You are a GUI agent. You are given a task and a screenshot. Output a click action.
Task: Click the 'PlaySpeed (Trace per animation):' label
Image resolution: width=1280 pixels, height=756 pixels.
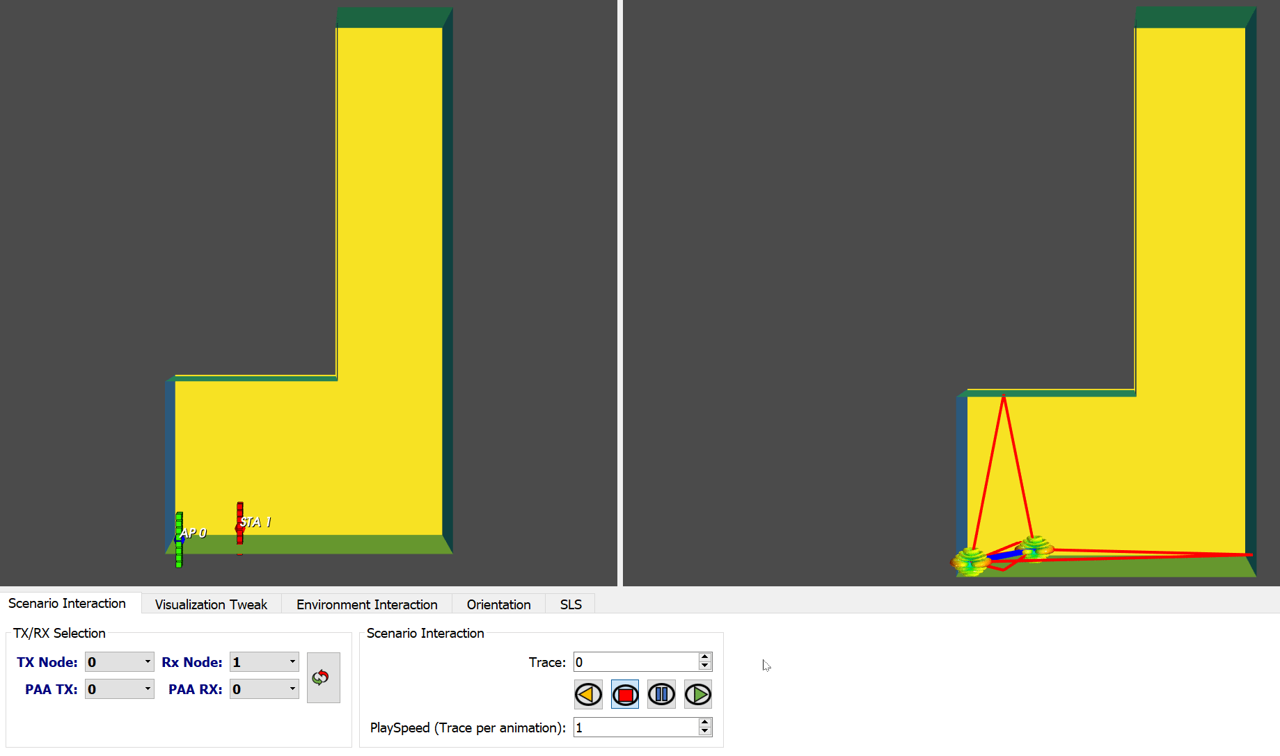468,727
